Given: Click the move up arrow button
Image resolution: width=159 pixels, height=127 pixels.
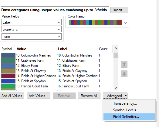Looking at the screenshot, I should 124,64.
